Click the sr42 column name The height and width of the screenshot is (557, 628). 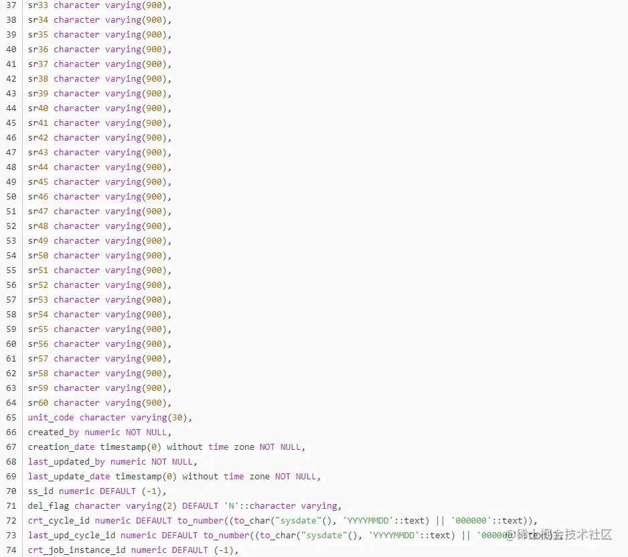click(x=38, y=138)
